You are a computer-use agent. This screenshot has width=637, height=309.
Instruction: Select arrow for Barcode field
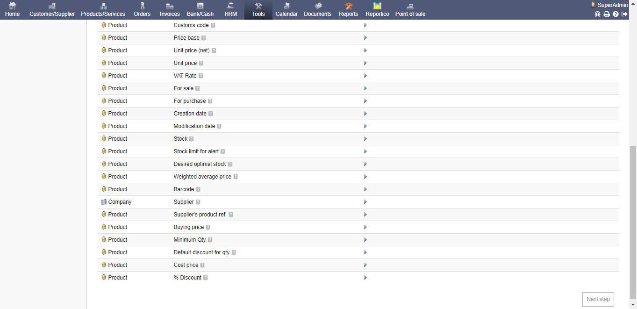pyautogui.click(x=365, y=189)
